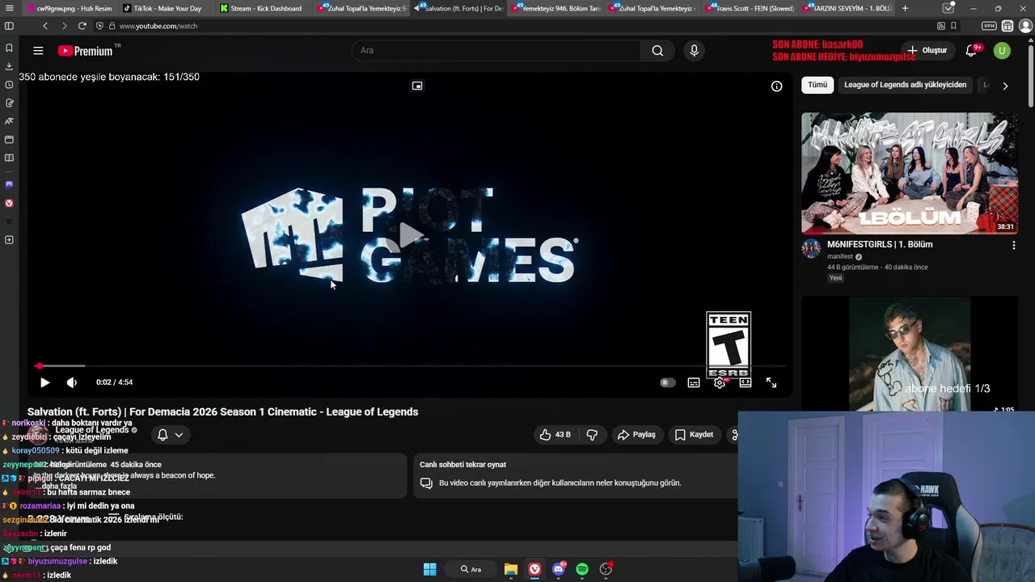Image resolution: width=1035 pixels, height=582 pixels.
Task: Go to YouTube Premium home logo
Action: tap(85, 51)
